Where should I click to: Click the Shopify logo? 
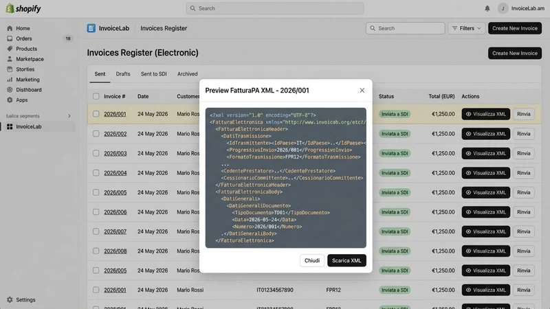point(23,8)
